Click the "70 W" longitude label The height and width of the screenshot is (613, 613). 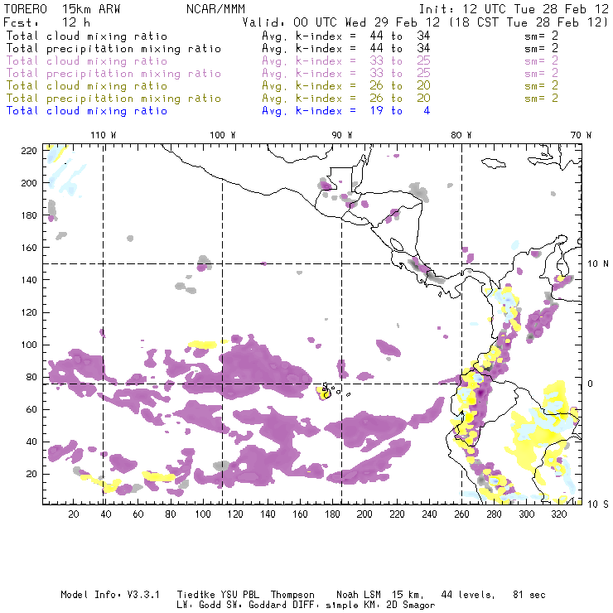coord(581,135)
